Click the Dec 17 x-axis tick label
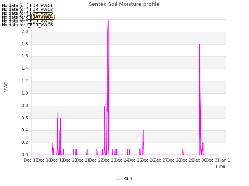249x186 pixels. tap(30, 160)
